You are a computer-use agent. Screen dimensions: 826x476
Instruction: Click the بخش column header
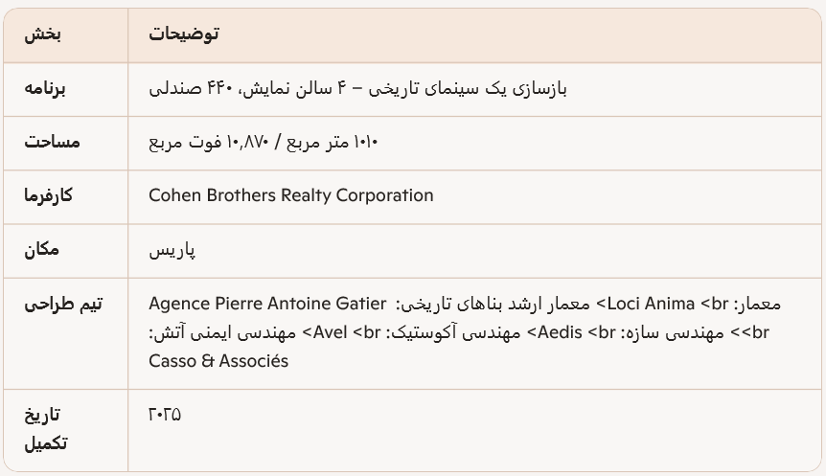coord(43,34)
